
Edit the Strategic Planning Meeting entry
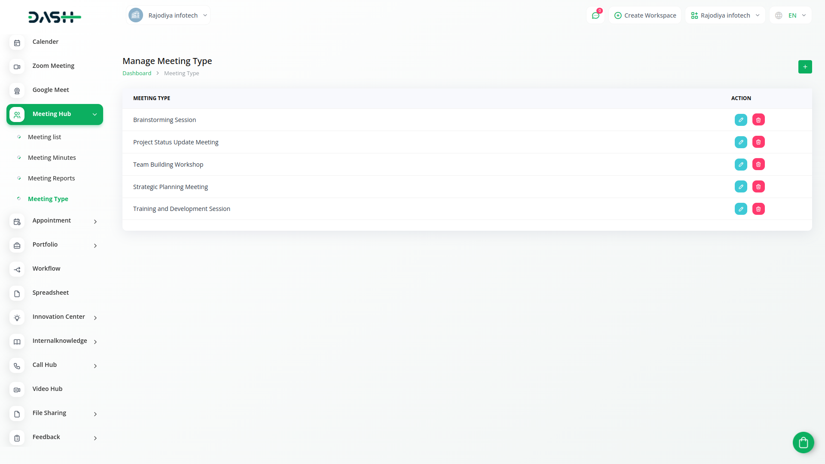coord(741,187)
